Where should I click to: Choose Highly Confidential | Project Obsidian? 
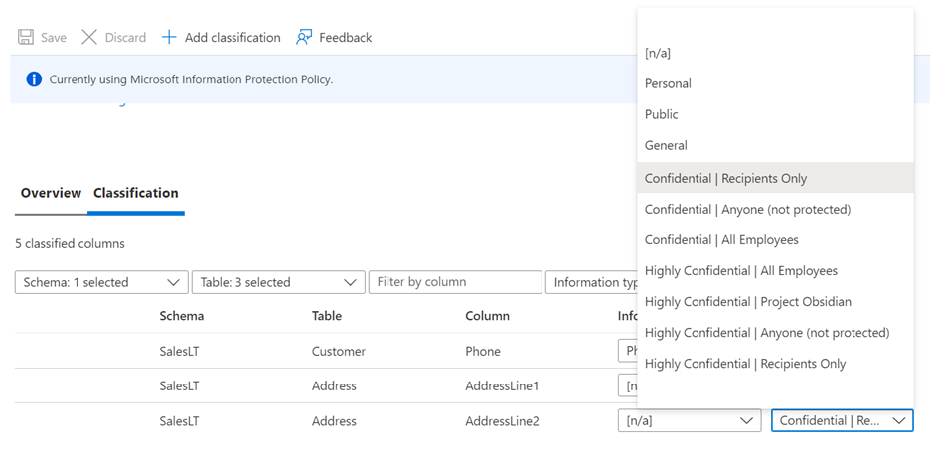coord(747,301)
